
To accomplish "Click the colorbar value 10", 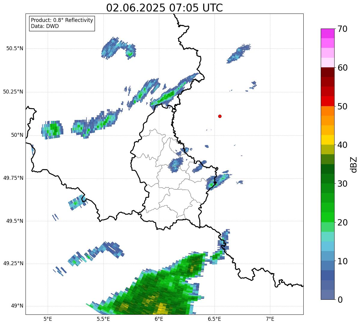I will [342, 261].
